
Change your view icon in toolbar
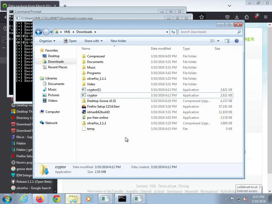click(212, 41)
